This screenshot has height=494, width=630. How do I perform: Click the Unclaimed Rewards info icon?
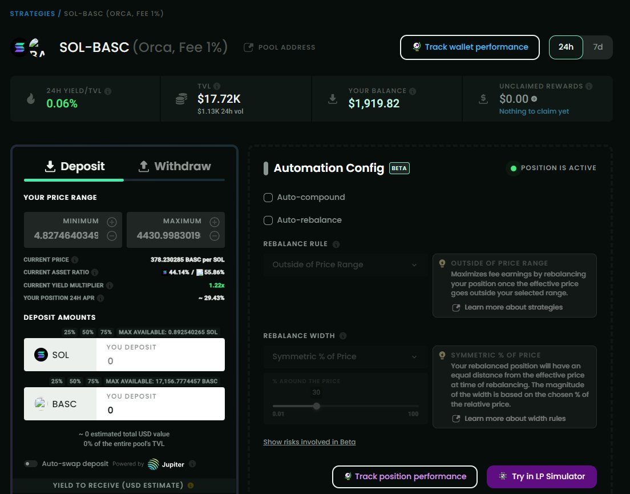point(588,86)
